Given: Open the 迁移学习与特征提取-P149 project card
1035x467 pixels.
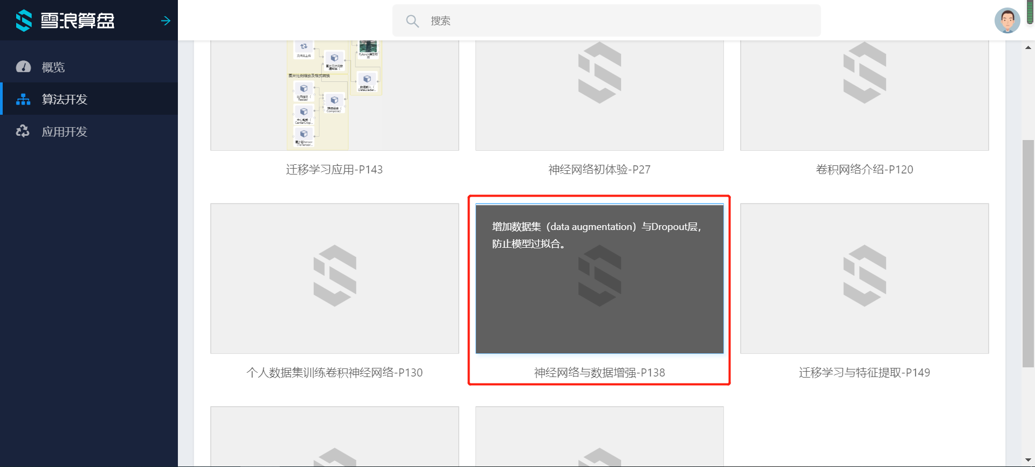Looking at the screenshot, I should click(x=864, y=278).
